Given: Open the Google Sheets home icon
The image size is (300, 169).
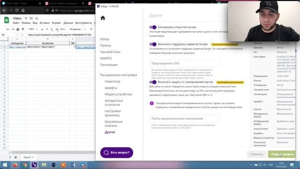Looking at the screenshot, I should [x=7, y=20].
